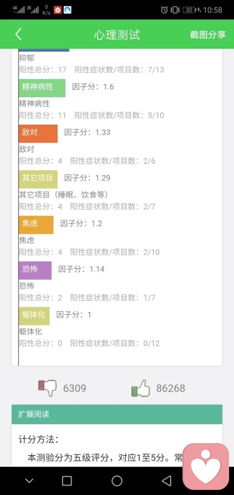Select the purple 恐怖 factor bar
The width and height of the screenshot is (234, 495).
[35, 270]
